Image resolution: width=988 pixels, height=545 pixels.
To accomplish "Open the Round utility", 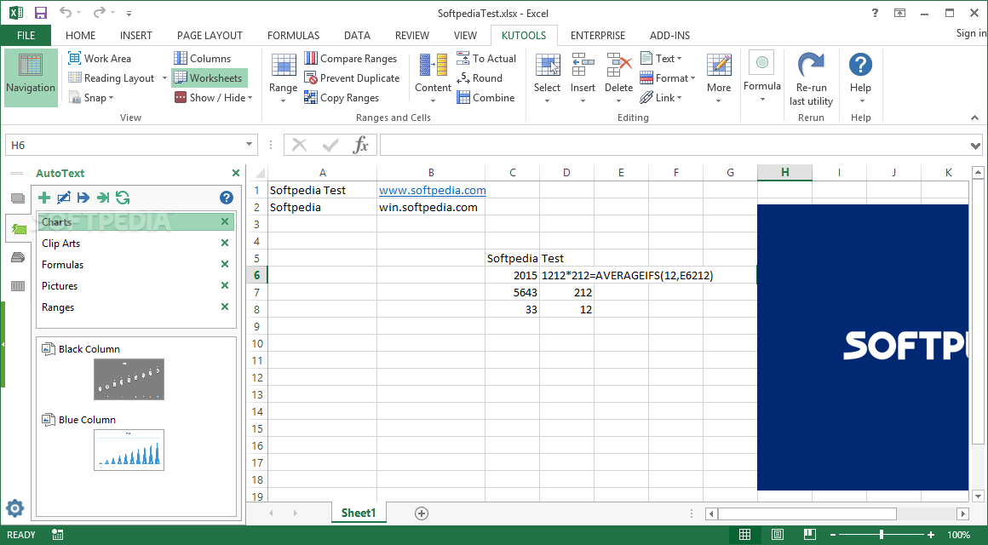I will [x=480, y=78].
